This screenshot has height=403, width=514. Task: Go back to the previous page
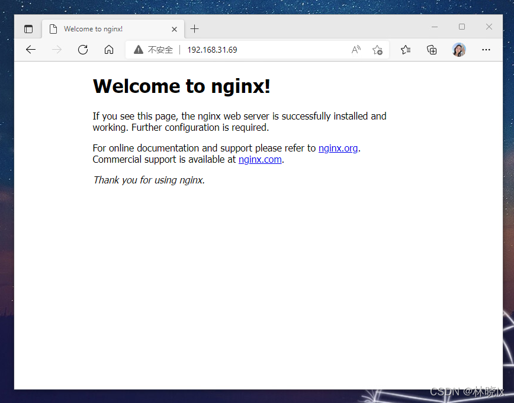[31, 50]
